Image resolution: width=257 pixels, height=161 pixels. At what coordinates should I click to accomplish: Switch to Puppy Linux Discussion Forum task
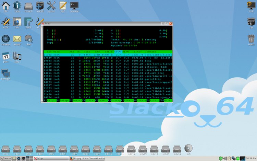(x=87, y=159)
